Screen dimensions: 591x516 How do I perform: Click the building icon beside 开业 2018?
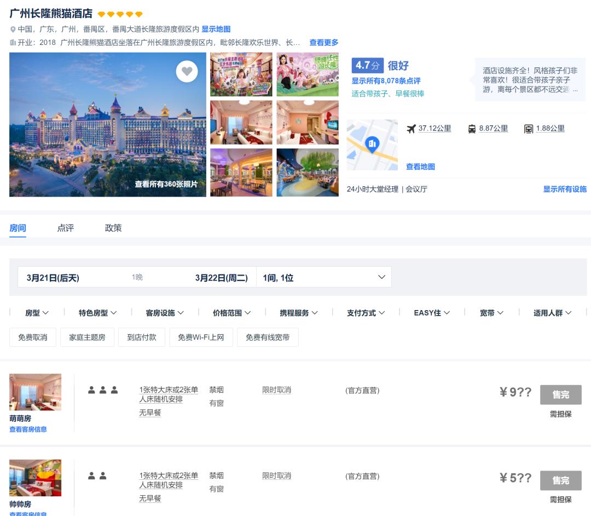tap(13, 43)
